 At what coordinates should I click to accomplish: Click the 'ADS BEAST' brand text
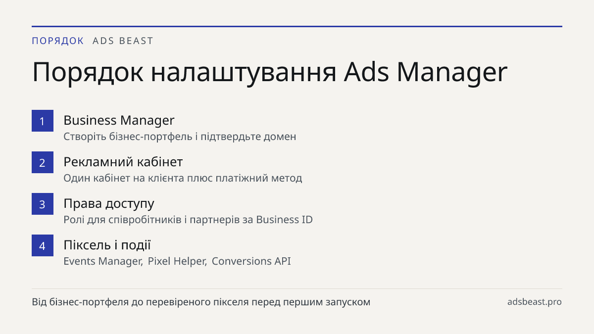coord(123,41)
